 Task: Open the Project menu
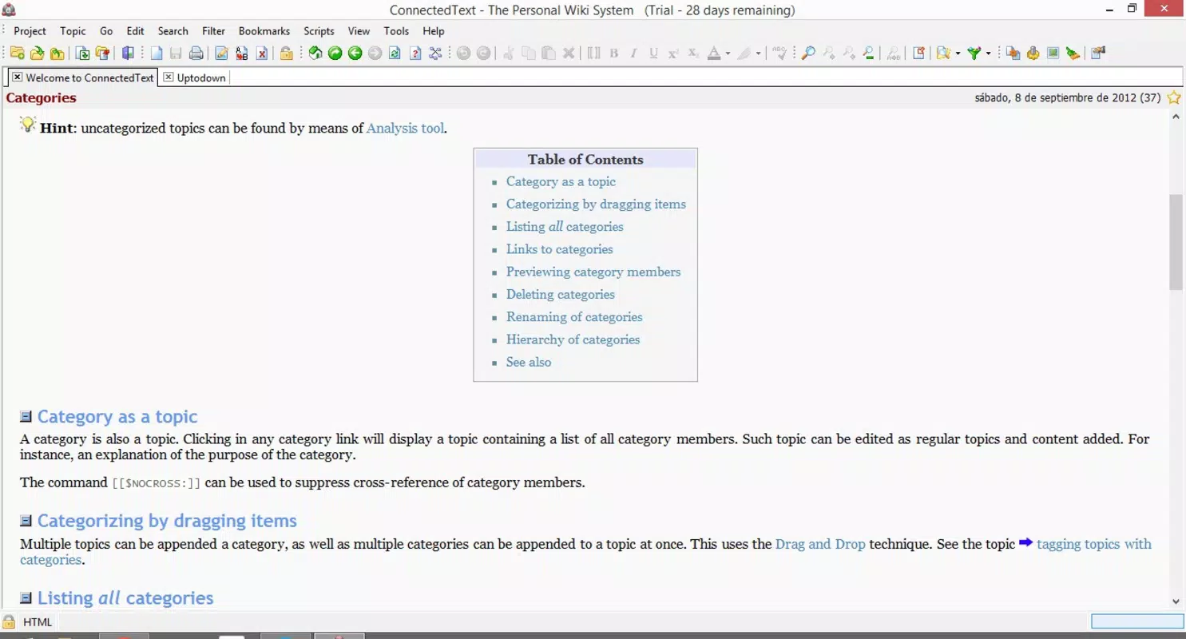tap(30, 31)
